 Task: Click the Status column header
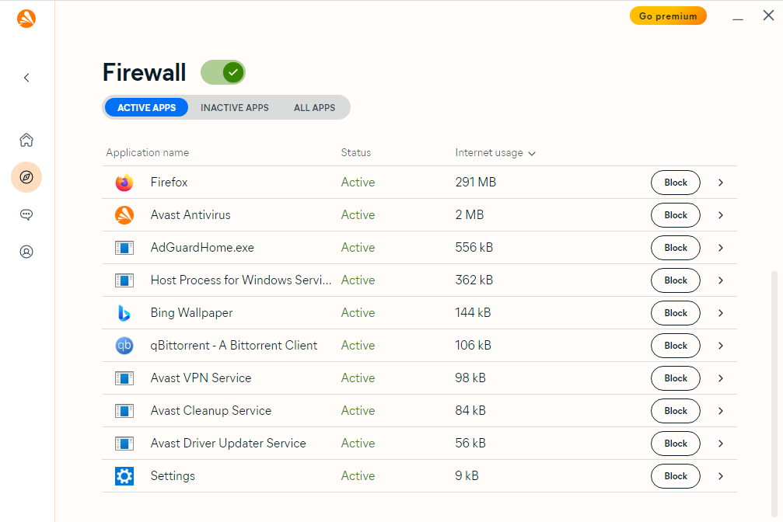[356, 153]
